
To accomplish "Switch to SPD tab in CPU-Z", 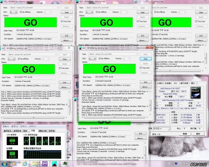I will point(175,83).
